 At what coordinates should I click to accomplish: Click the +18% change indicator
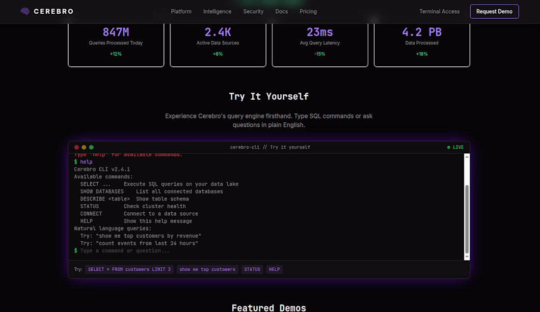click(x=422, y=54)
